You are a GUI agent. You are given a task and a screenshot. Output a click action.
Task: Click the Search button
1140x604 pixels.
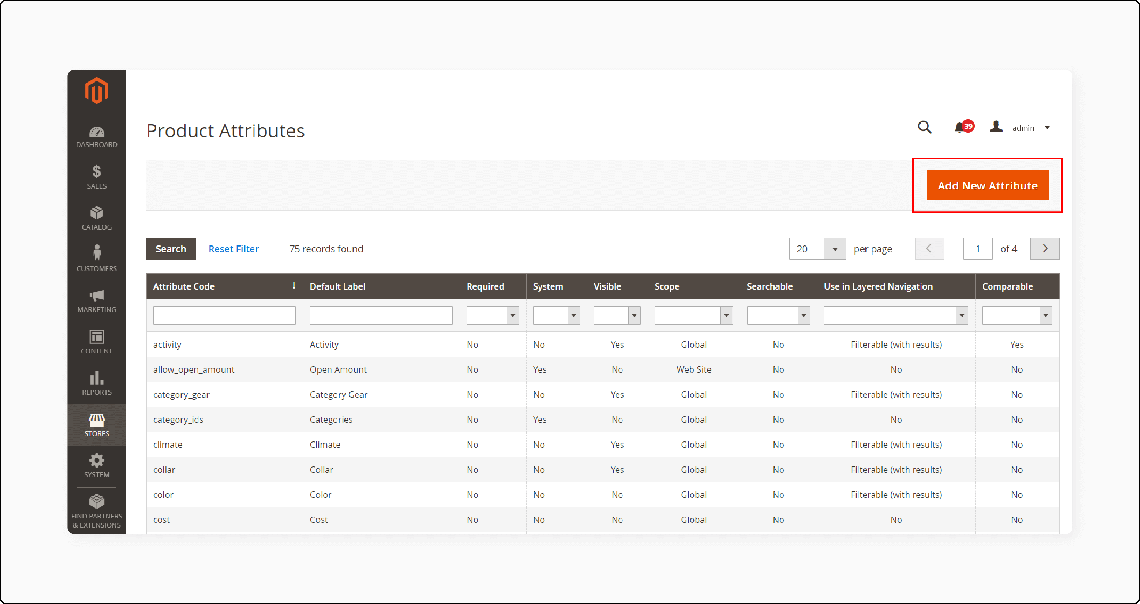click(x=171, y=249)
